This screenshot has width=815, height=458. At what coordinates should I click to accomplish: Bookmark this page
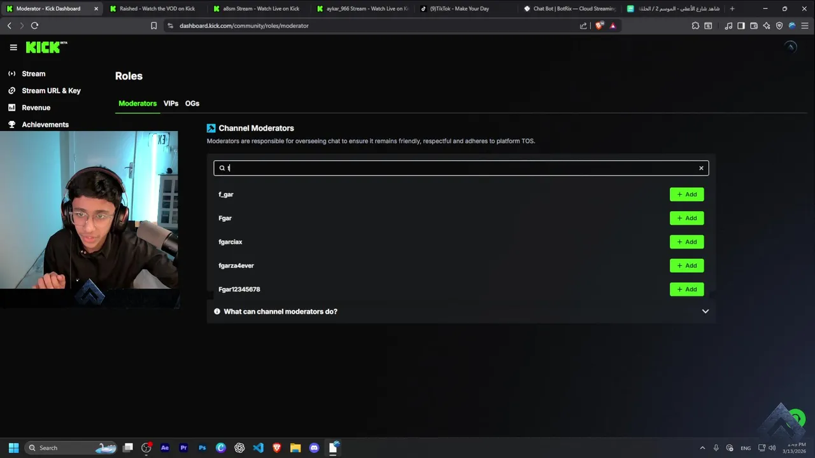pos(153,25)
